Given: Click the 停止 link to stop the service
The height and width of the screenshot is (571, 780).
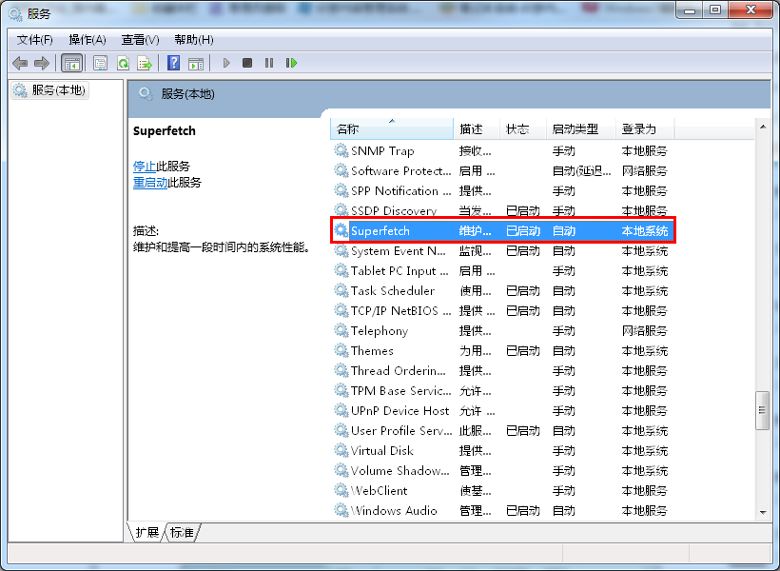Looking at the screenshot, I should 145,167.
